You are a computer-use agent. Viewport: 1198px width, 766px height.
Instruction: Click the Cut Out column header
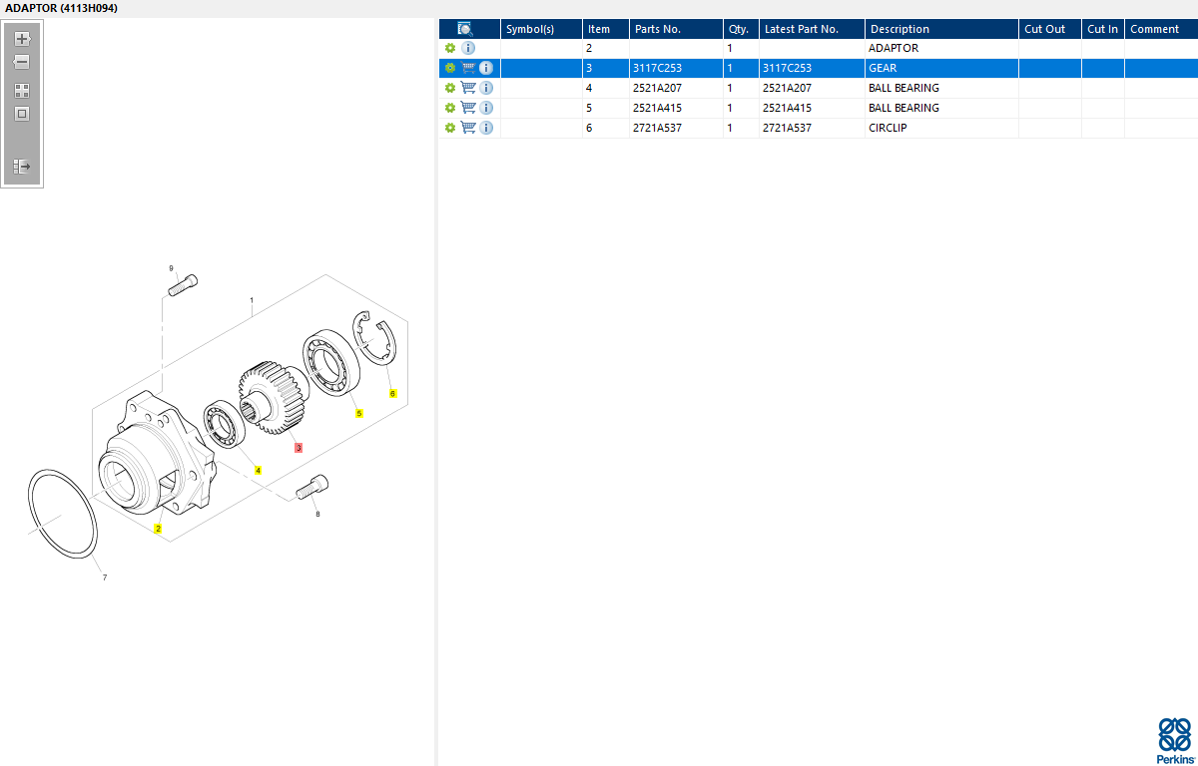point(1050,29)
